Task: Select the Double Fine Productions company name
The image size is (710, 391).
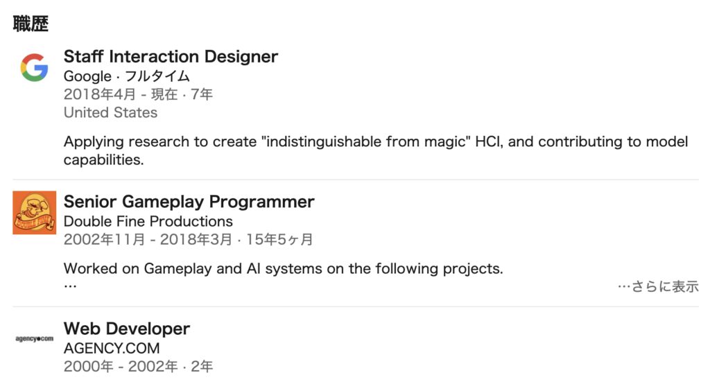Action: [148, 221]
